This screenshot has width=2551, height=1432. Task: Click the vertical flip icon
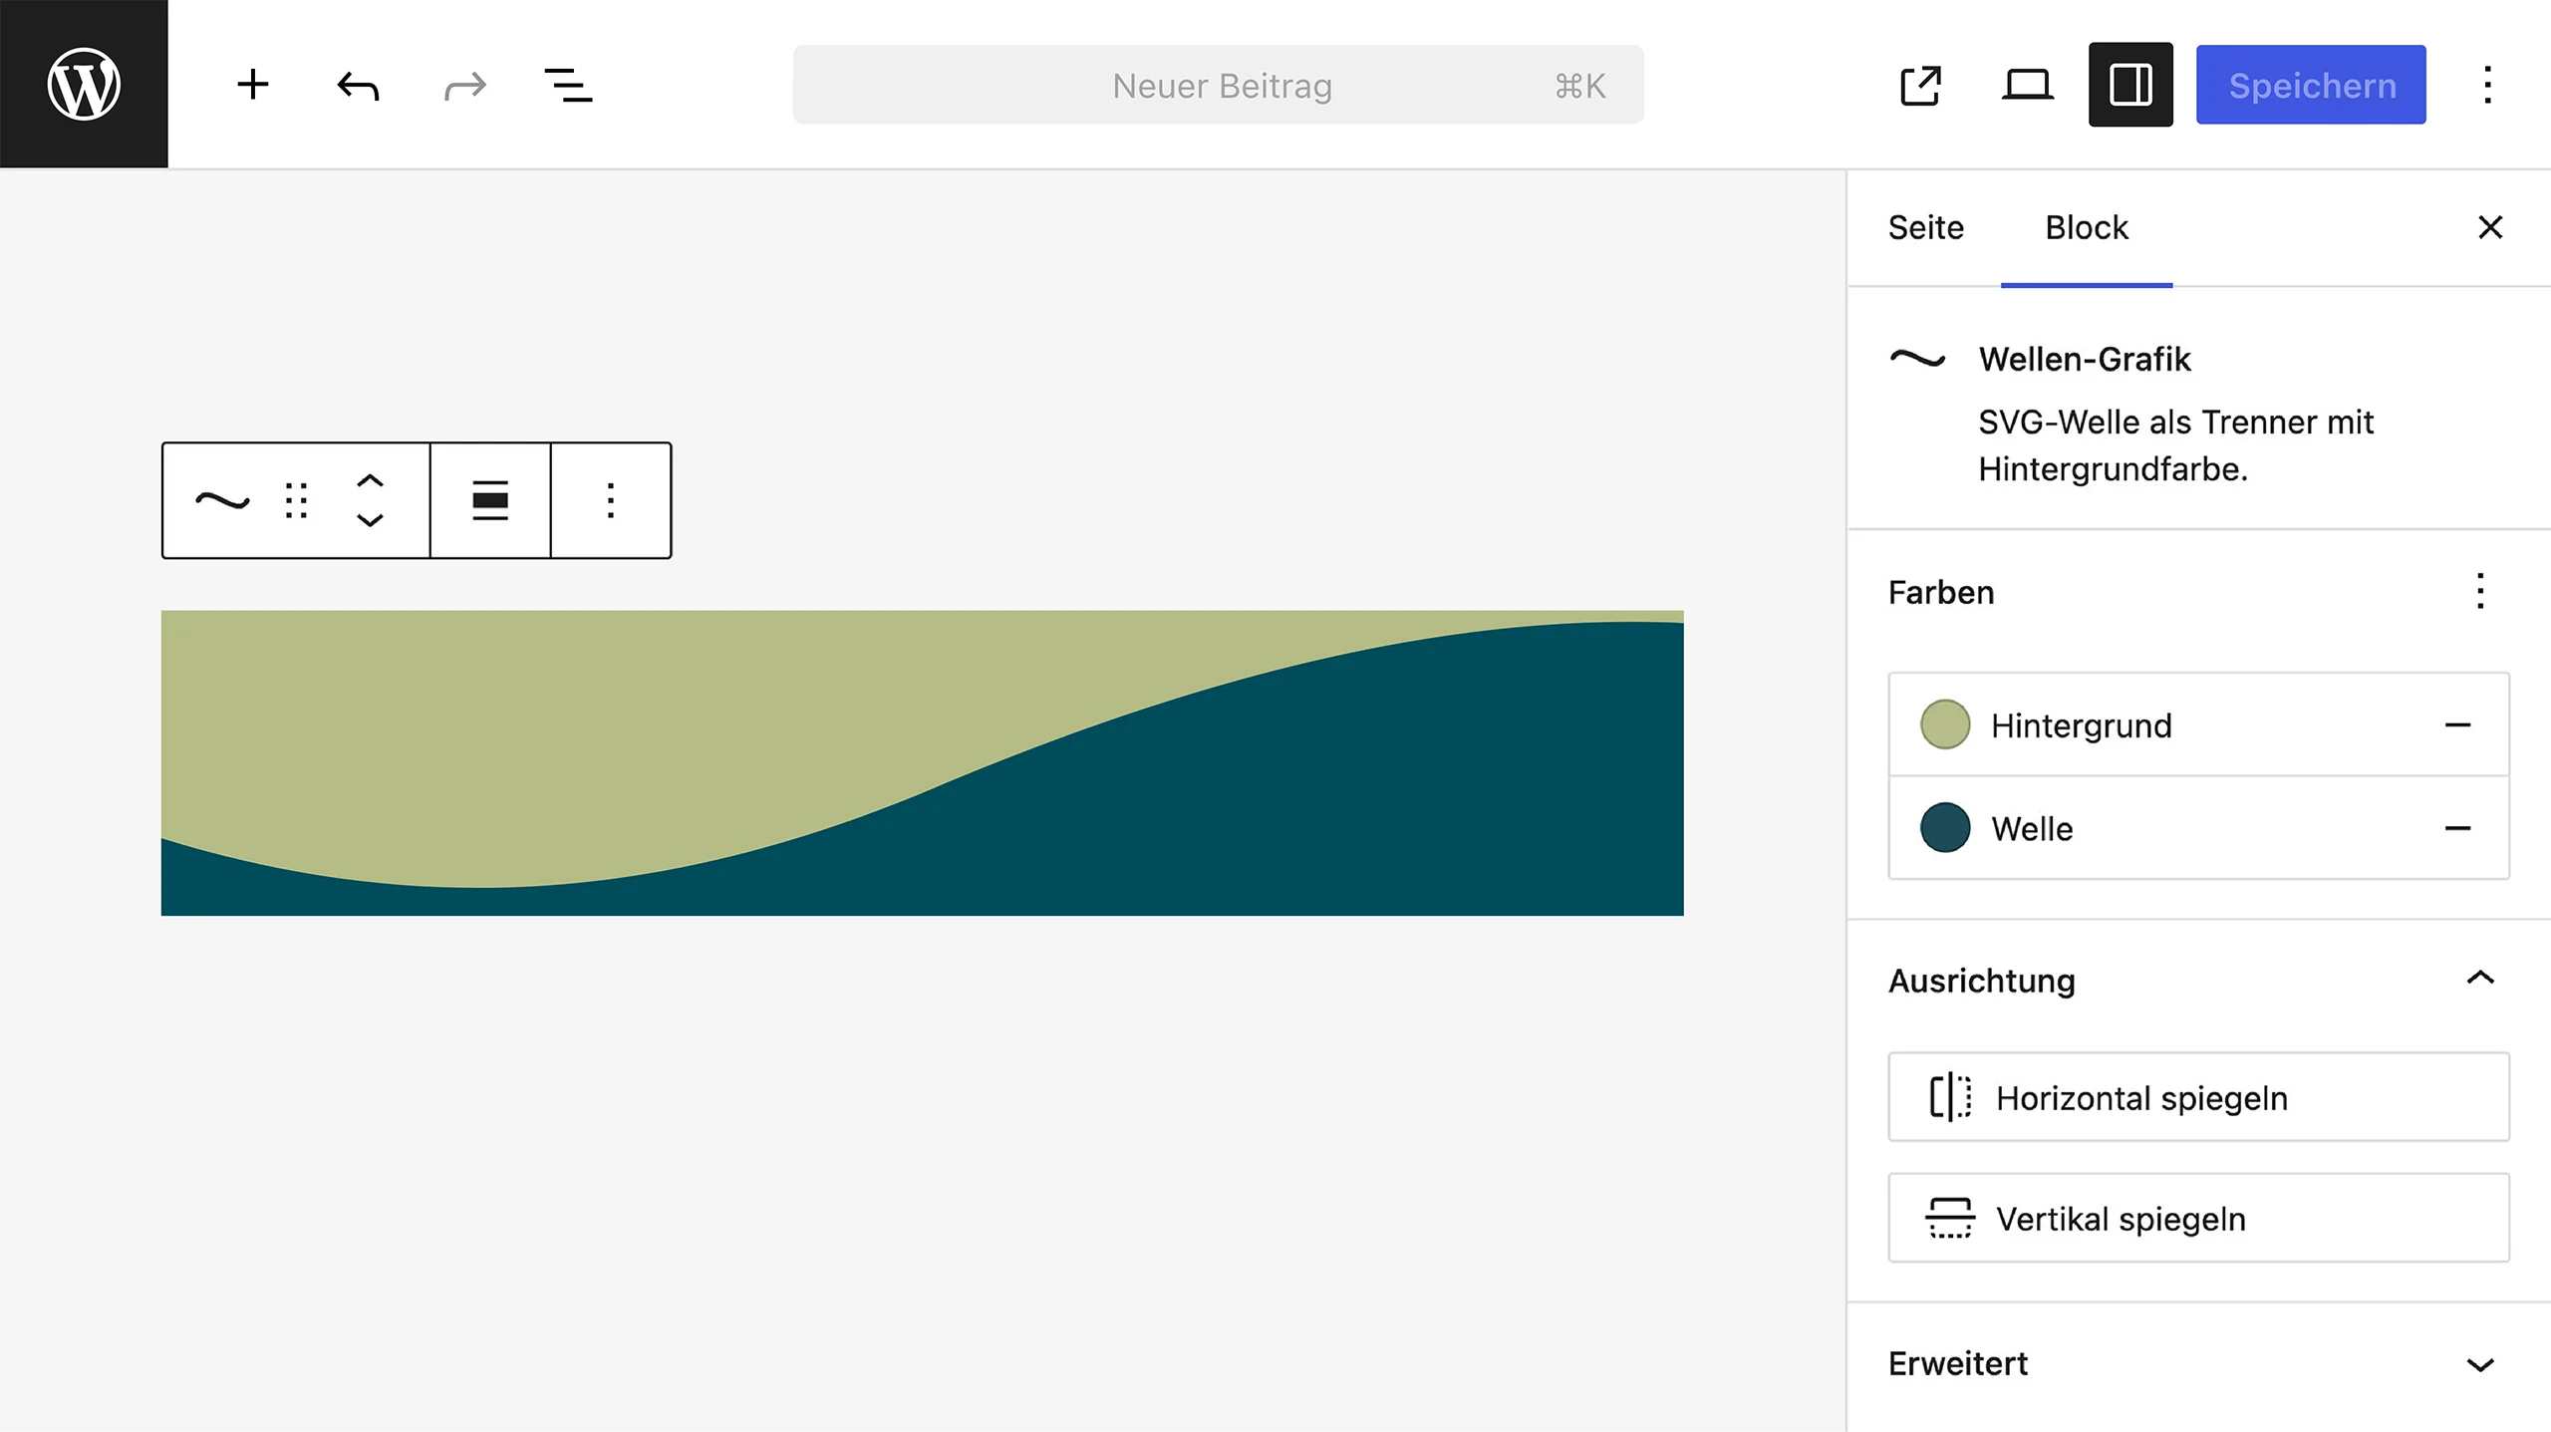click(1950, 1218)
